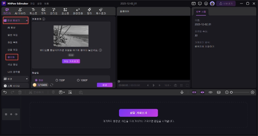Take a snapshot of the preview
258x136 pixels.
[175, 85]
